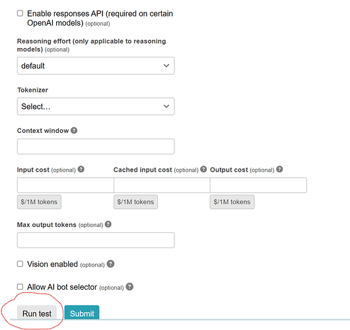Open the Tokenizer Select... dropdown

(x=96, y=106)
